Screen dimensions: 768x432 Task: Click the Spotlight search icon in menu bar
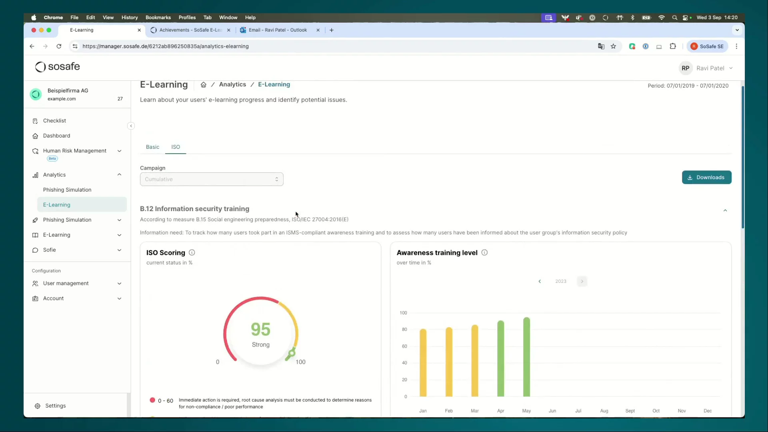674,18
